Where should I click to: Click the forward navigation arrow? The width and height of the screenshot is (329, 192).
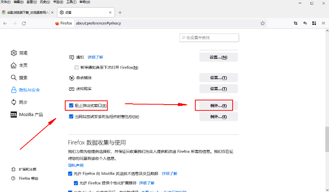point(14,23)
